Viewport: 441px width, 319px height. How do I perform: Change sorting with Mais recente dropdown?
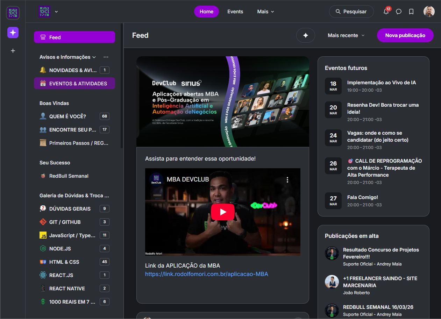click(346, 35)
